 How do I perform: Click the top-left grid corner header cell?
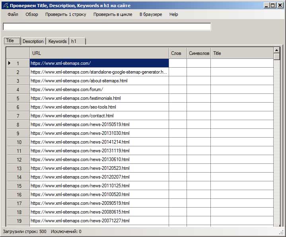[x=18, y=53]
